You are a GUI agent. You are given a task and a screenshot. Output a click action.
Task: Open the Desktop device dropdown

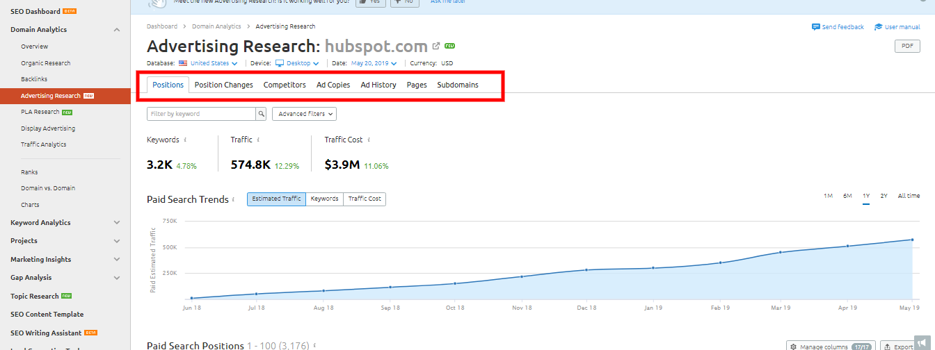click(x=303, y=63)
